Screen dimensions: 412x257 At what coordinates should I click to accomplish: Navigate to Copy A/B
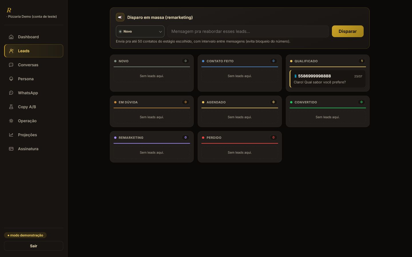click(x=34, y=107)
